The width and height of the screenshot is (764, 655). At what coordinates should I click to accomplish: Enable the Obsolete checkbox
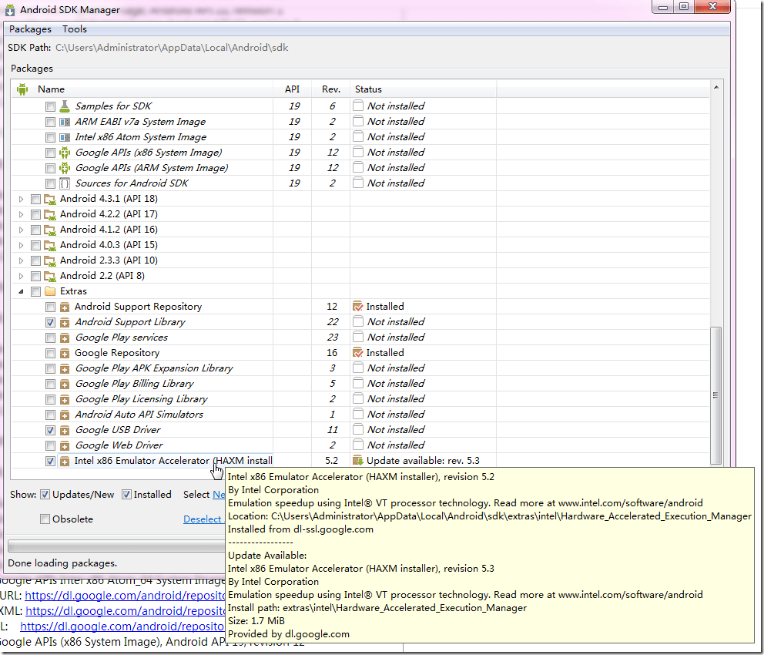(x=45, y=519)
